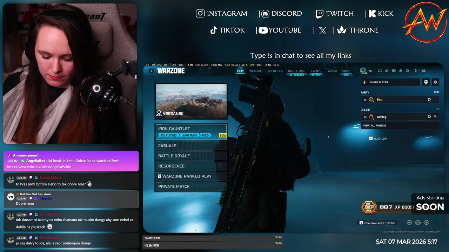Select BATTLE ROYALE mode
The image size is (449, 252).
point(191,156)
